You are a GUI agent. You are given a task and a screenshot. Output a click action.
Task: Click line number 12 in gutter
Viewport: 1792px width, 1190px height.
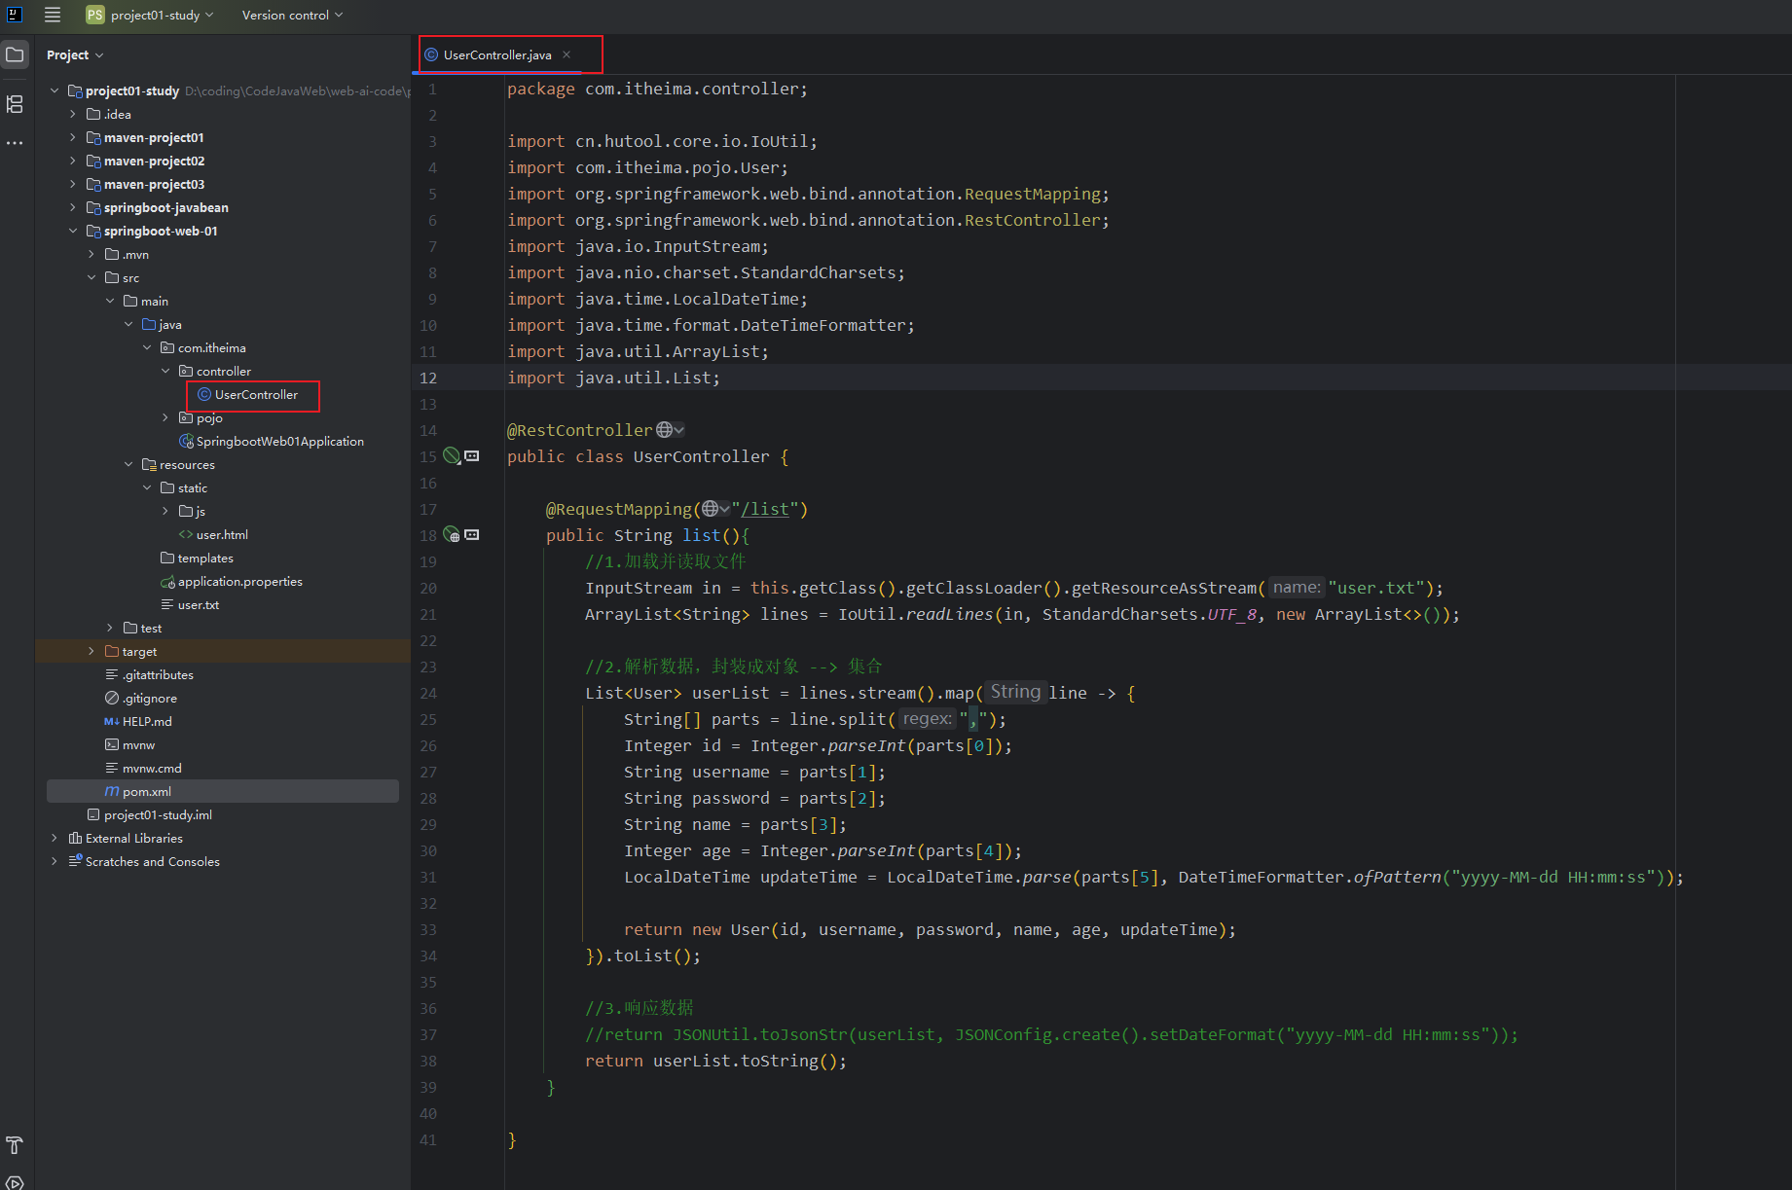coord(428,378)
